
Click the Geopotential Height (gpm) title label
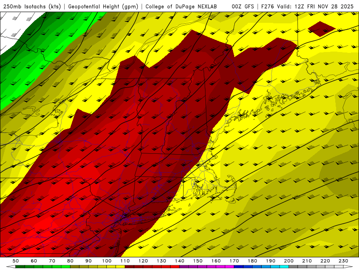103,6
